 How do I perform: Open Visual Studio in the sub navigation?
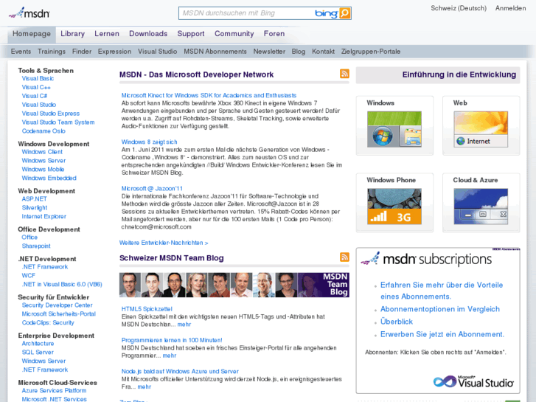click(157, 52)
